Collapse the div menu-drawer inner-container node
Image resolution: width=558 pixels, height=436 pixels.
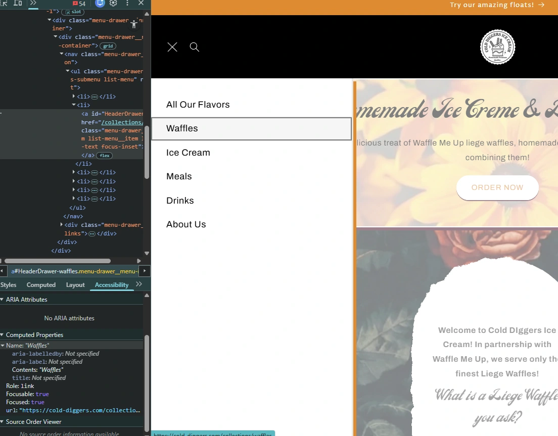50,20
